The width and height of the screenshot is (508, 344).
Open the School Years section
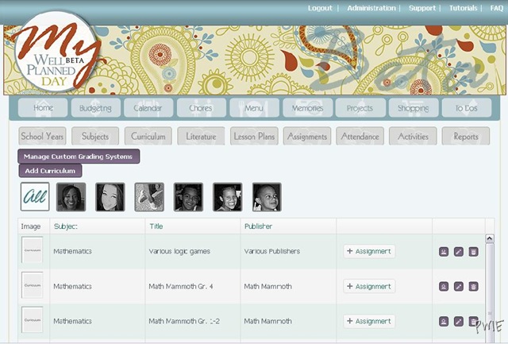tap(42, 136)
